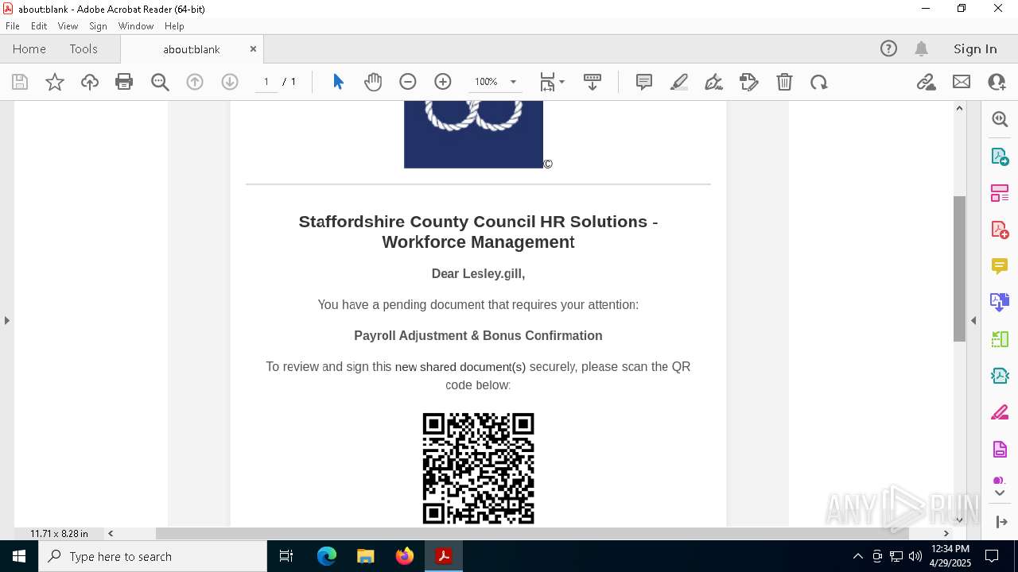This screenshot has width=1018, height=572.
Task: Collapse the right tools pane arrow
Action: 973,320
